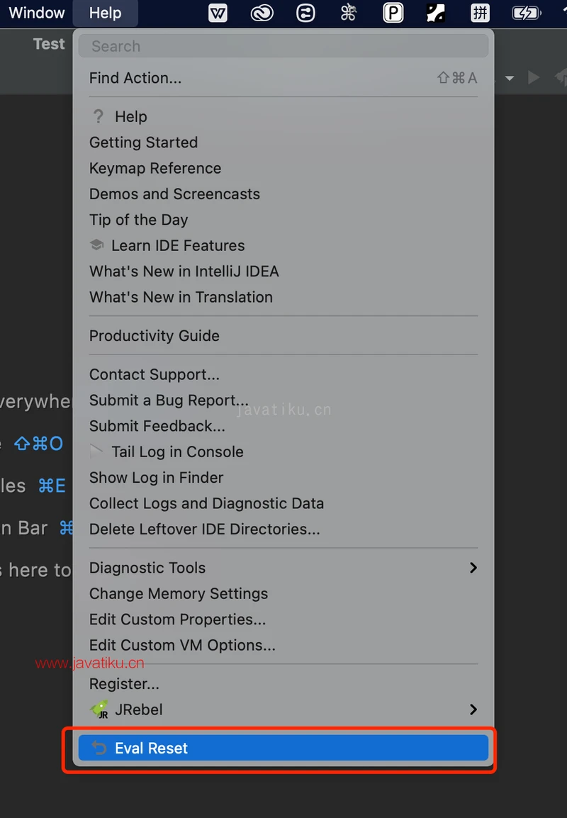Image resolution: width=567 pixels, height=818 pixels.
Task: Select the Learn IDE Features icon
Action: coord(97,245)
